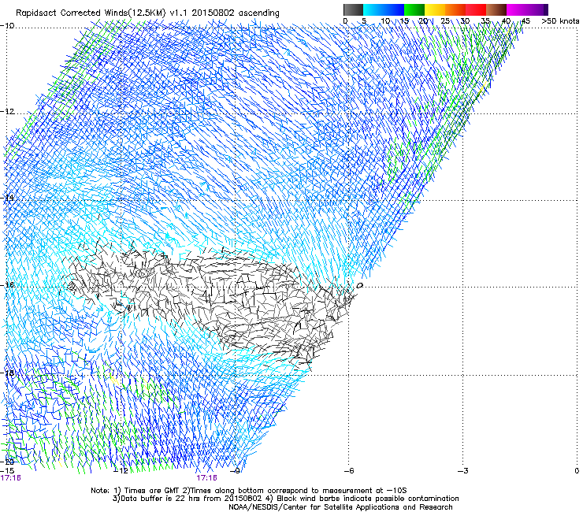Click the "15" label under the color bar
This screenshot has height=512, width=583.
[x=404, y=21]
